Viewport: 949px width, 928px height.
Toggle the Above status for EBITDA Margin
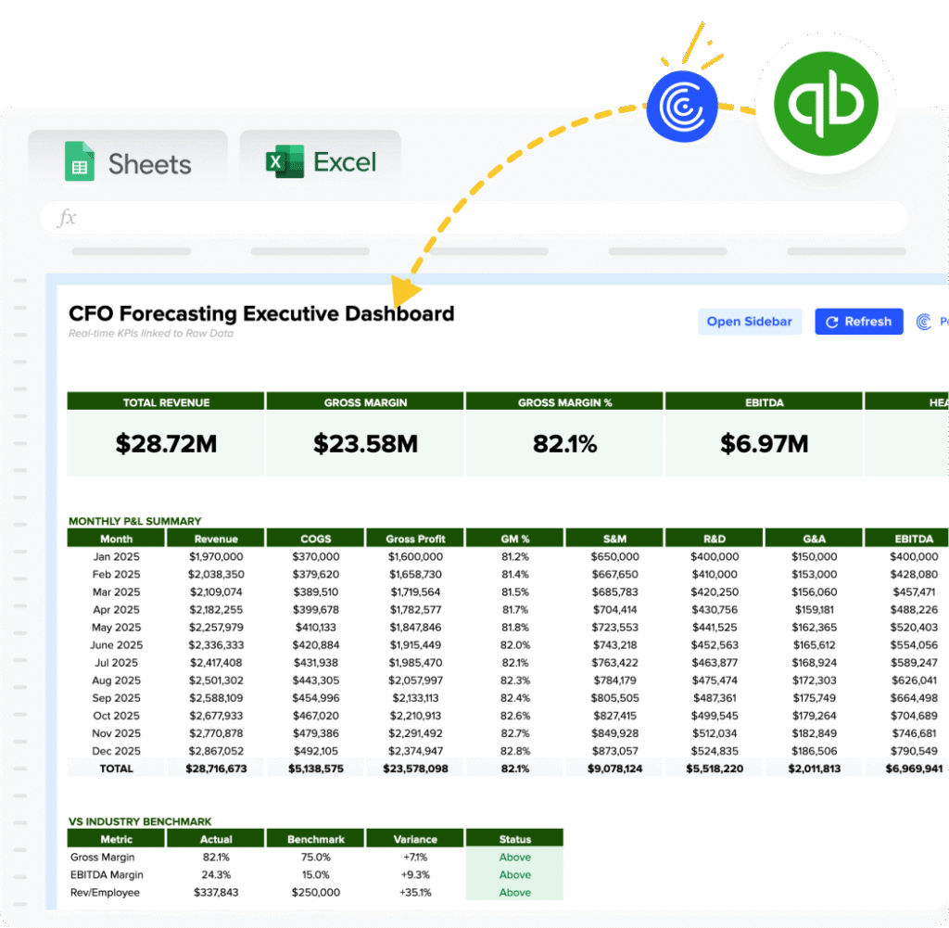click(514, 874)
